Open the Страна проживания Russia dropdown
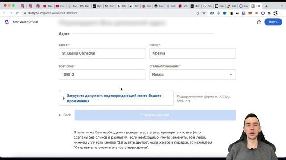 click(x=193, y=75)
